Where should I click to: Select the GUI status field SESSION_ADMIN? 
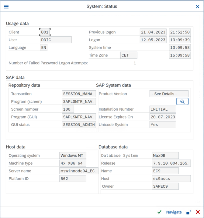pyautogui.click(x=79, y=125)
